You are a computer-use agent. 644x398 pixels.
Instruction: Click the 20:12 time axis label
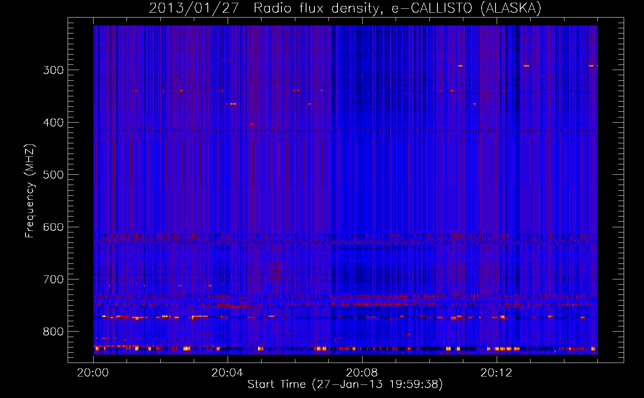coord(496,373)
